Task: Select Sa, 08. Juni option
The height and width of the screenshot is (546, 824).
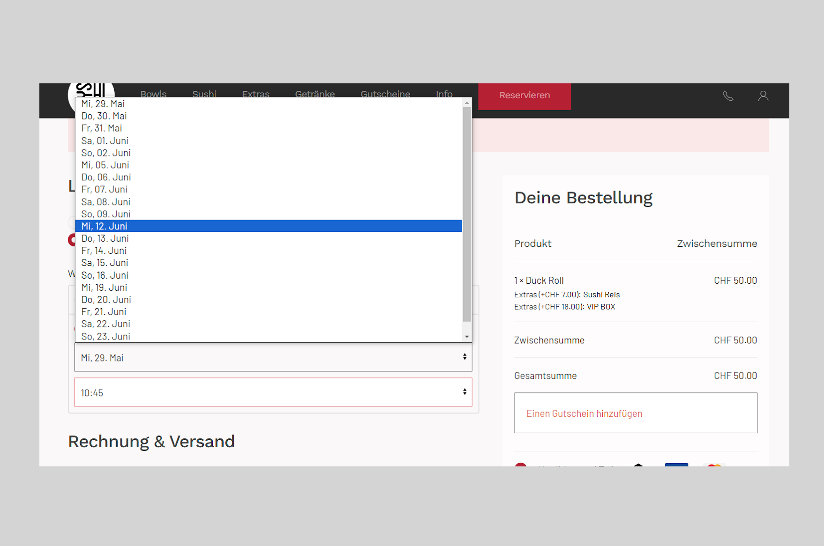Action: click(x=269, y=202)
